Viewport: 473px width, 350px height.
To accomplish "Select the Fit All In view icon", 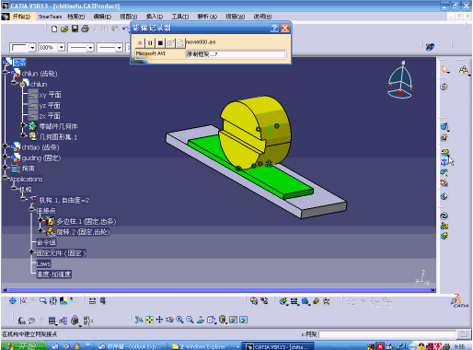I will (x=149, y=320).
